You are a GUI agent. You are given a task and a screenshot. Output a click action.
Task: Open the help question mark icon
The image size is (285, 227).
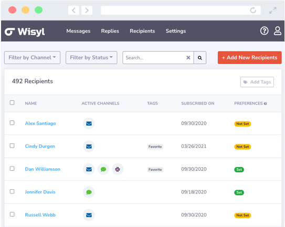(264, 31)
